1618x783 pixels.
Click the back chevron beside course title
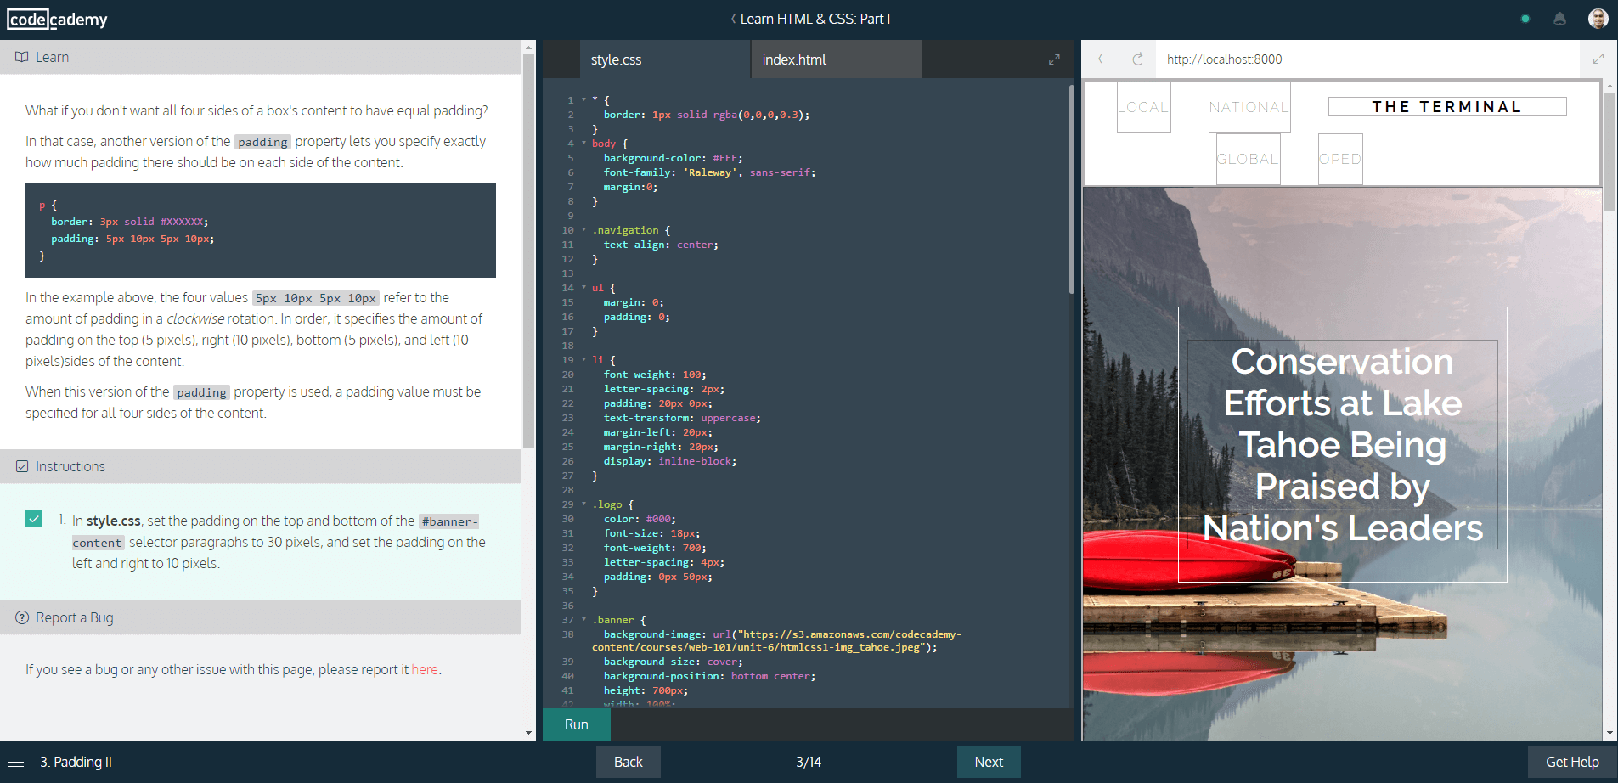click(x=733, y=19)
